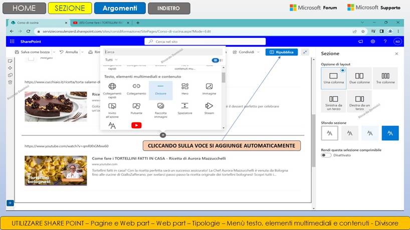The image size is (410, 230).
Task: Click the Ripubblica button
Action: coord(281,52)
